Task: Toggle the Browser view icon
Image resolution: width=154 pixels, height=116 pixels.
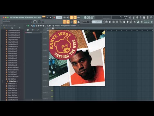Action: point(121,22)
